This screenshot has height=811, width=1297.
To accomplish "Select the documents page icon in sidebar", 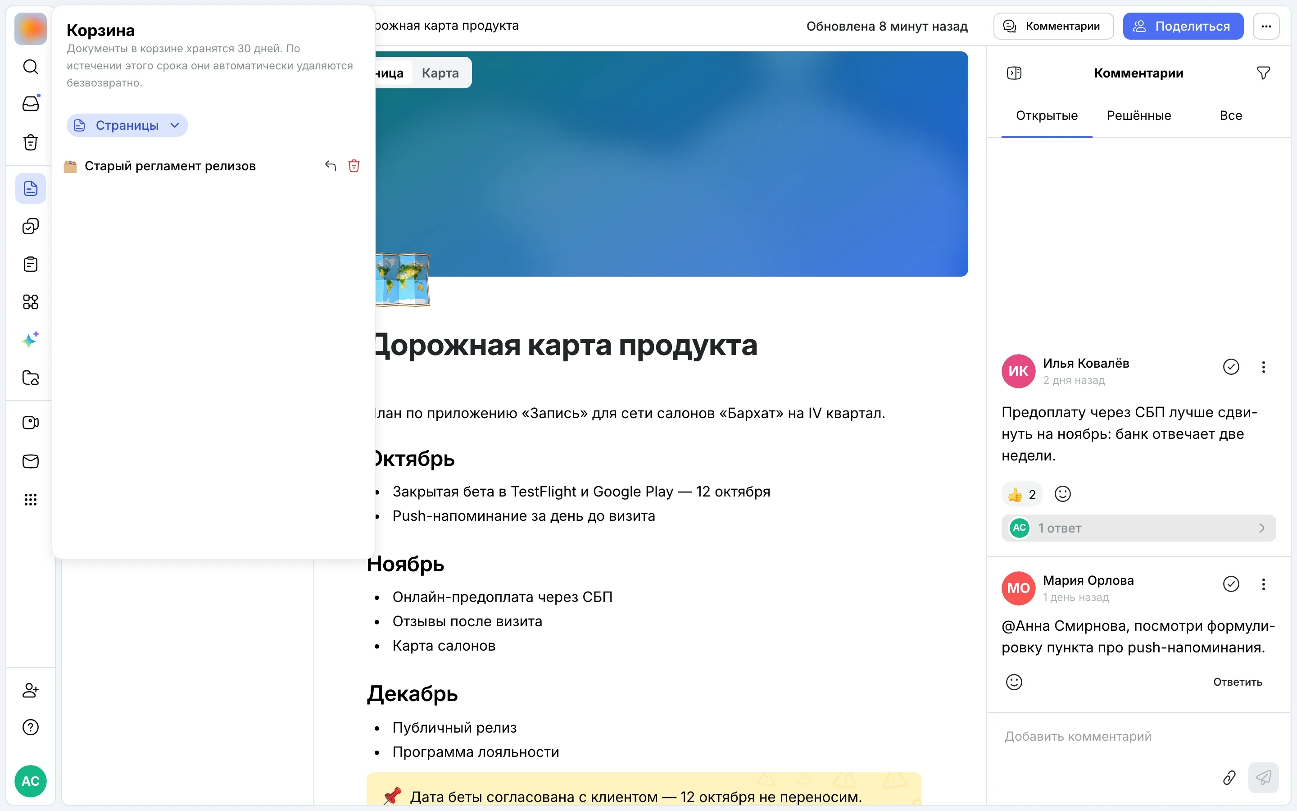I will [31, 188].
